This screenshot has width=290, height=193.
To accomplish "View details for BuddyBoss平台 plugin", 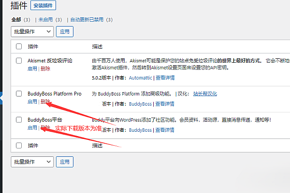I will [165, 130].
